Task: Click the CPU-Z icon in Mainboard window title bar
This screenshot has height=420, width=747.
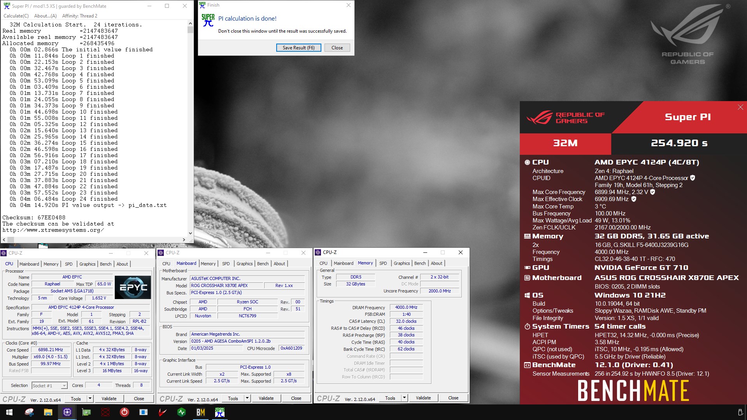Action: (x=161, y=253)
